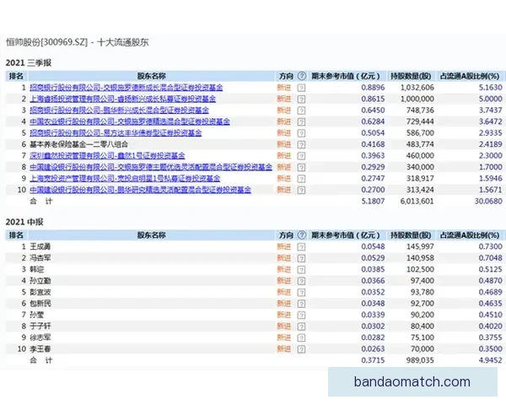This screenshot has width=506, height=405.
Task: Open the question icon in the 70,000 shares row
Action: click(x=301, y=348)
